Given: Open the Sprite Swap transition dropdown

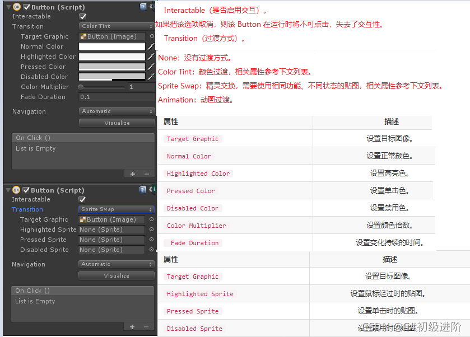Looking at the screenshot, I should (x=115, y=209).
